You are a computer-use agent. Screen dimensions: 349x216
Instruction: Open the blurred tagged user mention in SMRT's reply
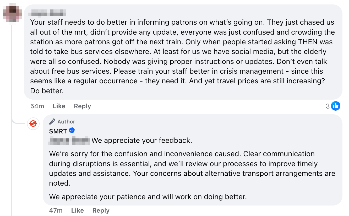pos(69,141)
